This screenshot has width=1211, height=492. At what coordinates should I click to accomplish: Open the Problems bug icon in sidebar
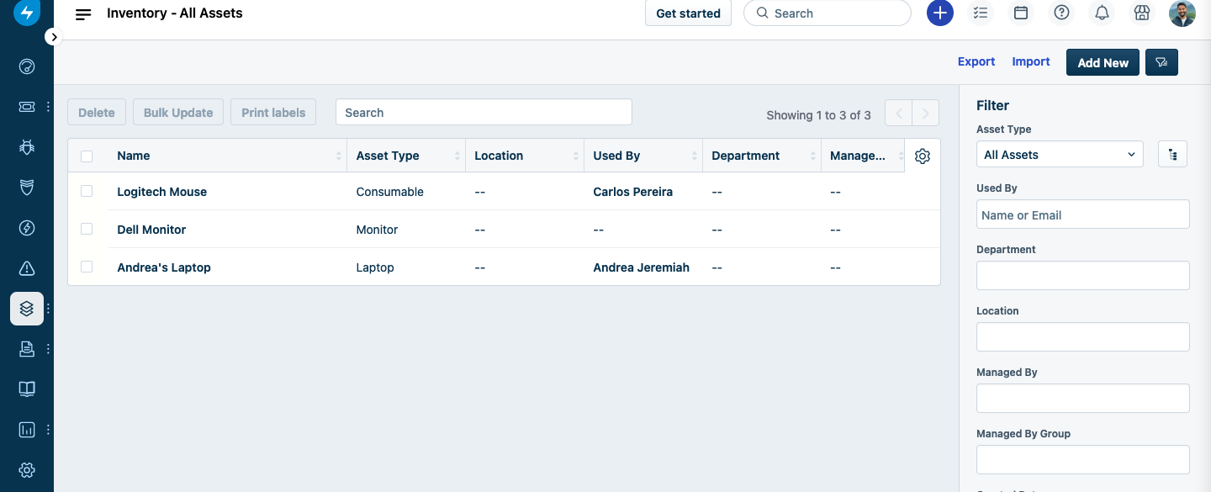point(26,147)
